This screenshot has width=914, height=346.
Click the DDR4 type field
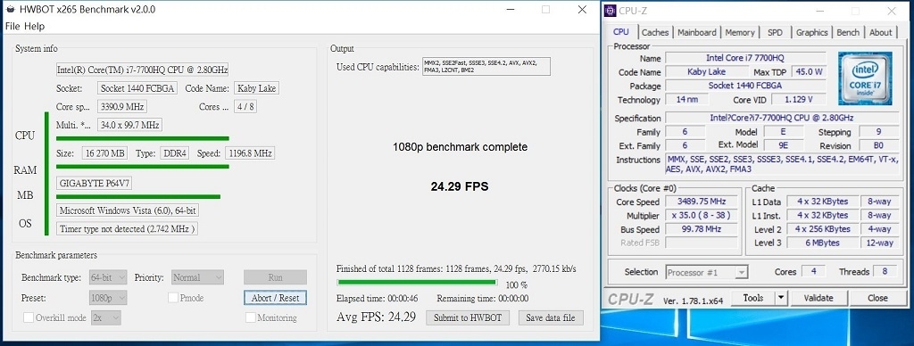174,153
